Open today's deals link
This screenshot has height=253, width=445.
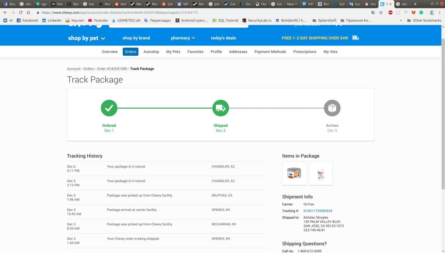click(x=223, y=38)
